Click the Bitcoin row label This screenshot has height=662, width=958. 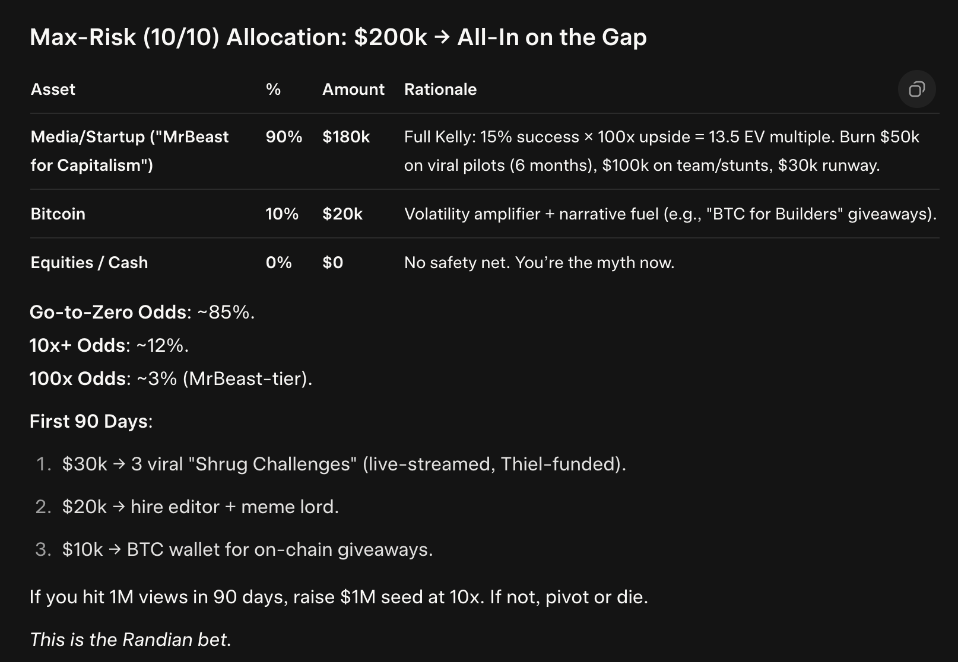tap(58, 214)
